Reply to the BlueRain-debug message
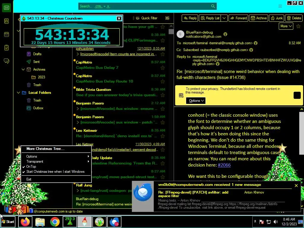 [x=190, y=18]
